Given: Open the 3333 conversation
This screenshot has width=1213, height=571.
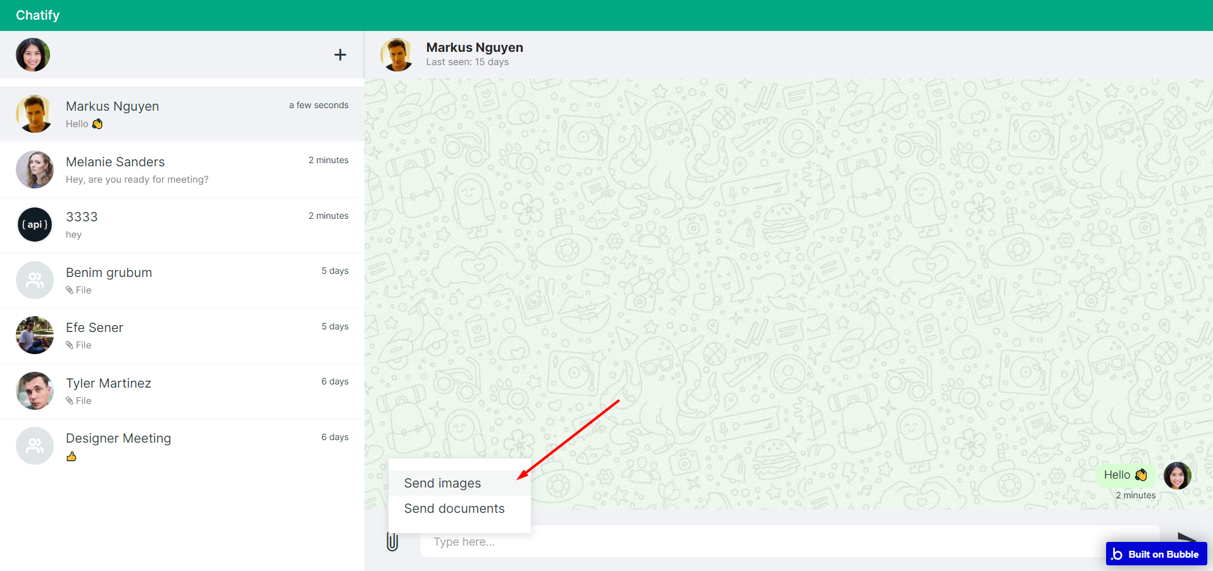Looking at the screenshot, I should click(182, 224).
